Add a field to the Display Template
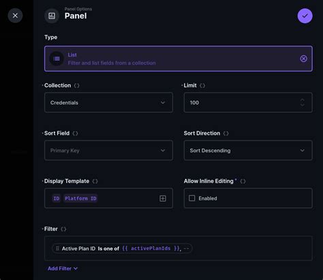323x280 pixels. [x=163, y=198]
